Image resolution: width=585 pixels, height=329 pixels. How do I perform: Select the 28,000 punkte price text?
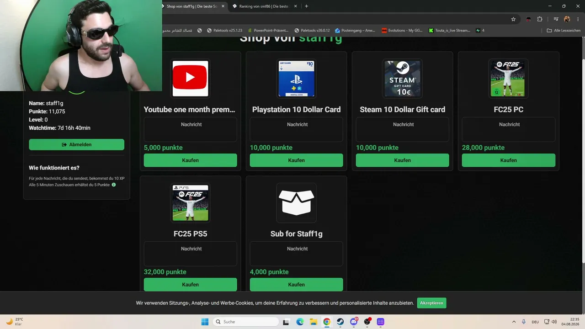click(483, 148)
